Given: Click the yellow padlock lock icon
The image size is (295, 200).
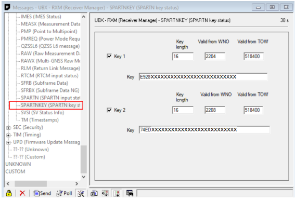Looking at the screenshot, I should [9, 193].
